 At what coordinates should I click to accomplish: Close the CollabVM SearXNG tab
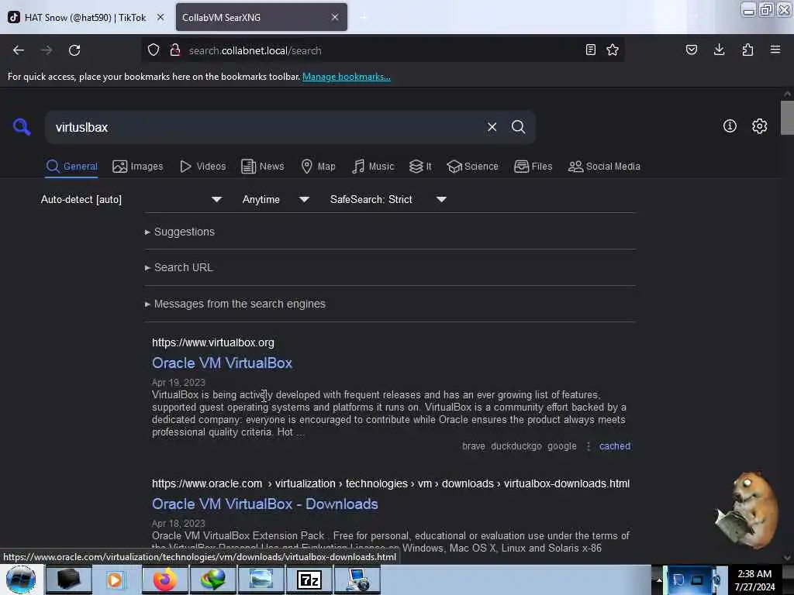tap(335, 17)
